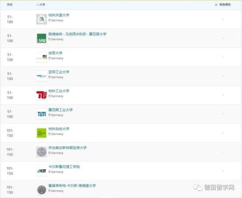The width and height of the screenshot is (242, 198).
Task: Select rank 101-150 in 柏林自由大学 row
Action: click(10, 133)
